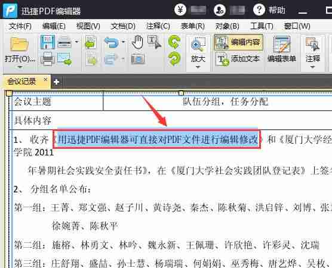Open the Edit (编辑) menu

[x=54, y=26]
